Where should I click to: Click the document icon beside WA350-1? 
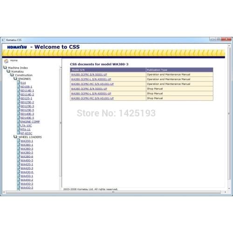19,141
